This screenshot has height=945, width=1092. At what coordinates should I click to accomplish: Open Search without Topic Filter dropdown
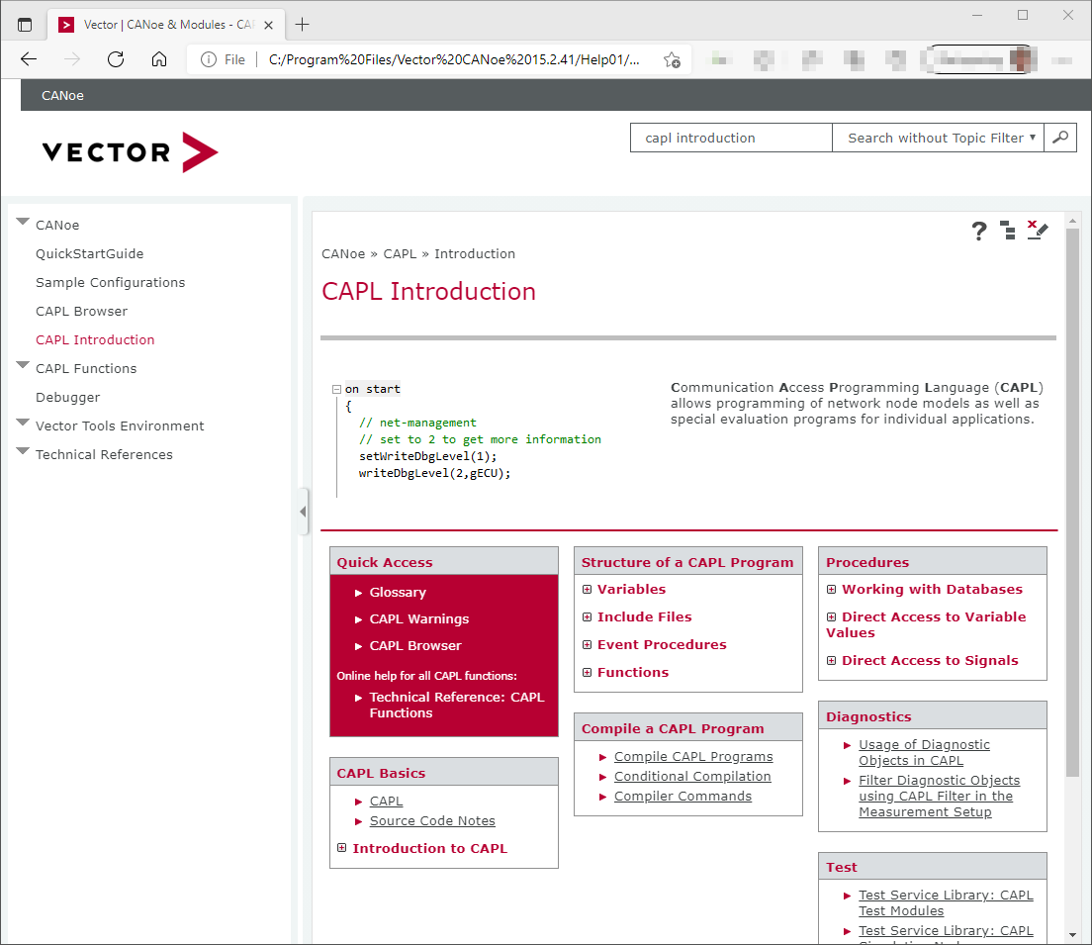pos(938,138)
